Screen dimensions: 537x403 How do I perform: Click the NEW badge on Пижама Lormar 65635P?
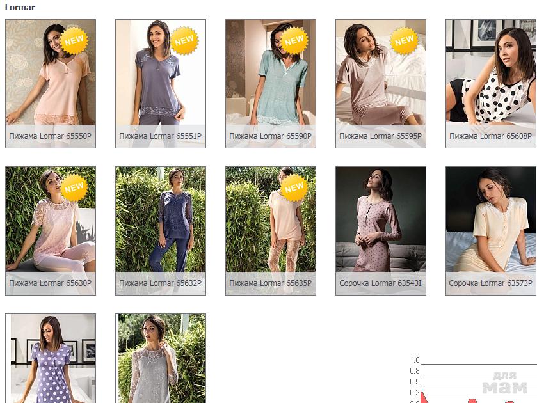(x=294, y=187)
